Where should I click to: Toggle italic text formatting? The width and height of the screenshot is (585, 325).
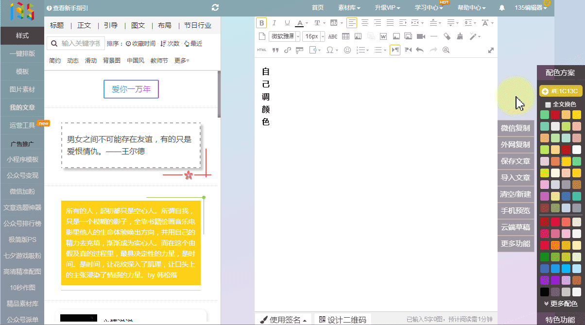(x=274, y=23)
